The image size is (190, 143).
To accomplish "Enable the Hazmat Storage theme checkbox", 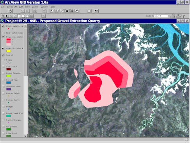I will 3,120.
